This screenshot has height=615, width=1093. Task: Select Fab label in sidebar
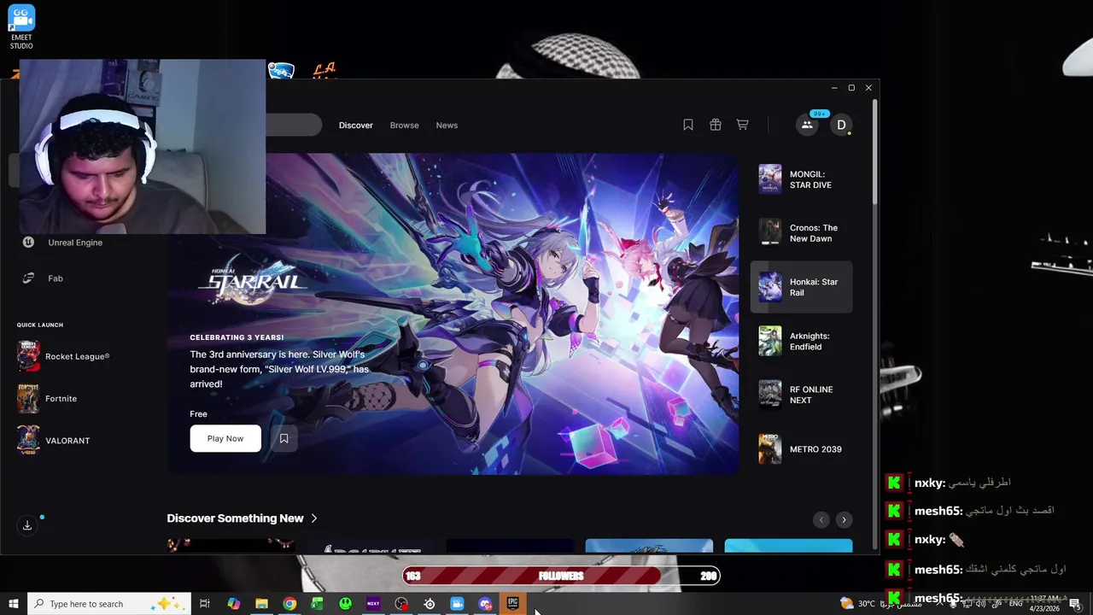(x=56, y=278)
